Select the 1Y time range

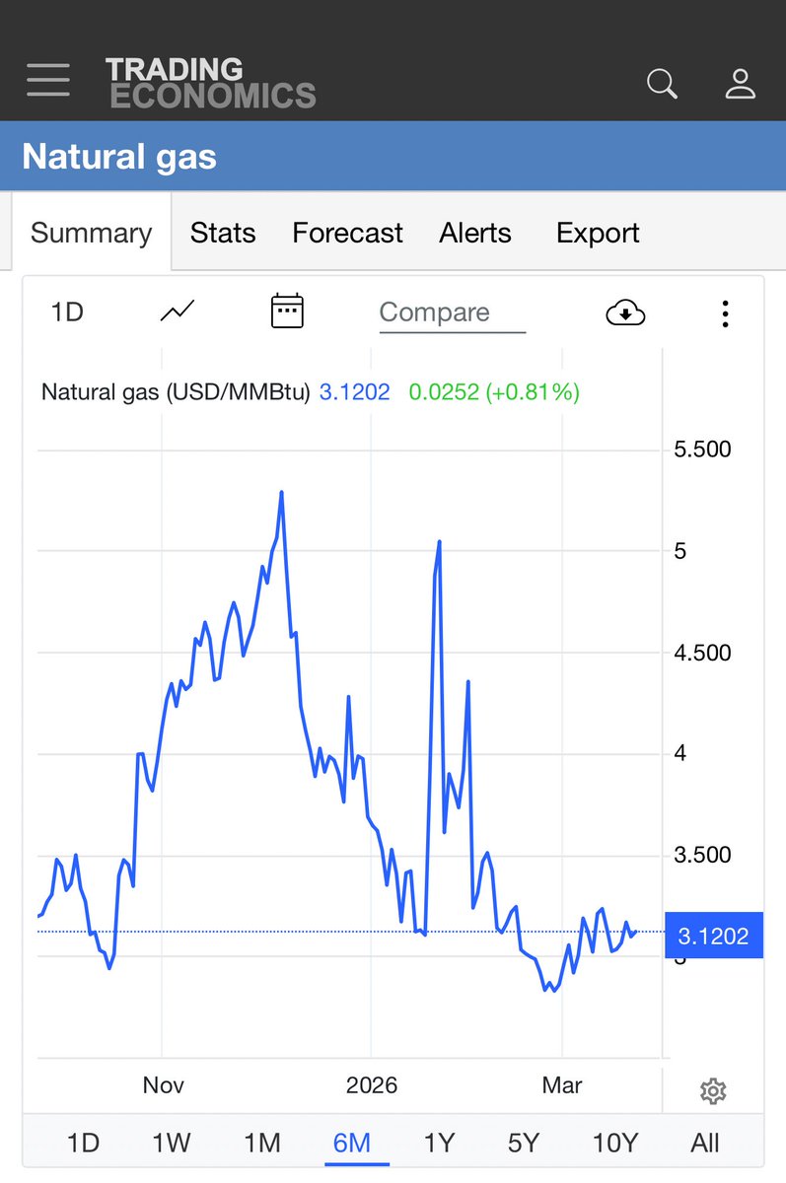point(439,1143)
